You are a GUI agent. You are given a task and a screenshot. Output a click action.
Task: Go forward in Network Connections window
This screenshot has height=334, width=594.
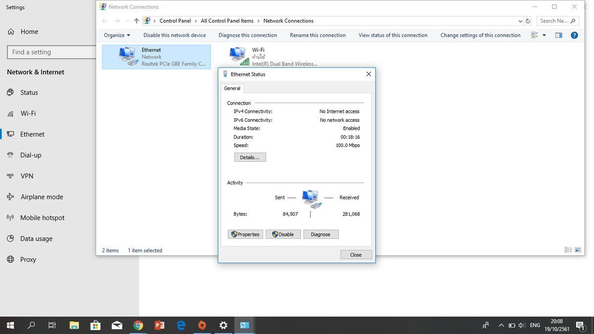tap(117, 21)
